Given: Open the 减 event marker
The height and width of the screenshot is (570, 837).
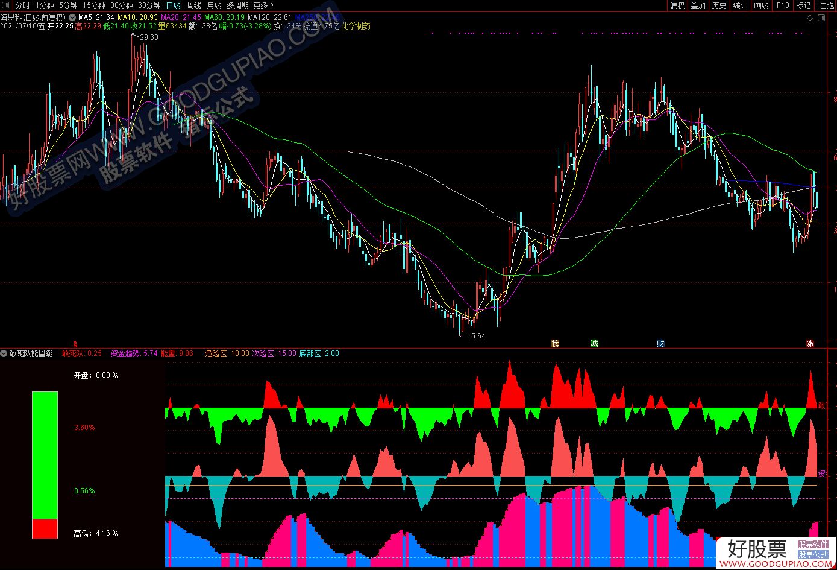Looking at the screenshot, I should coord(594,344).
